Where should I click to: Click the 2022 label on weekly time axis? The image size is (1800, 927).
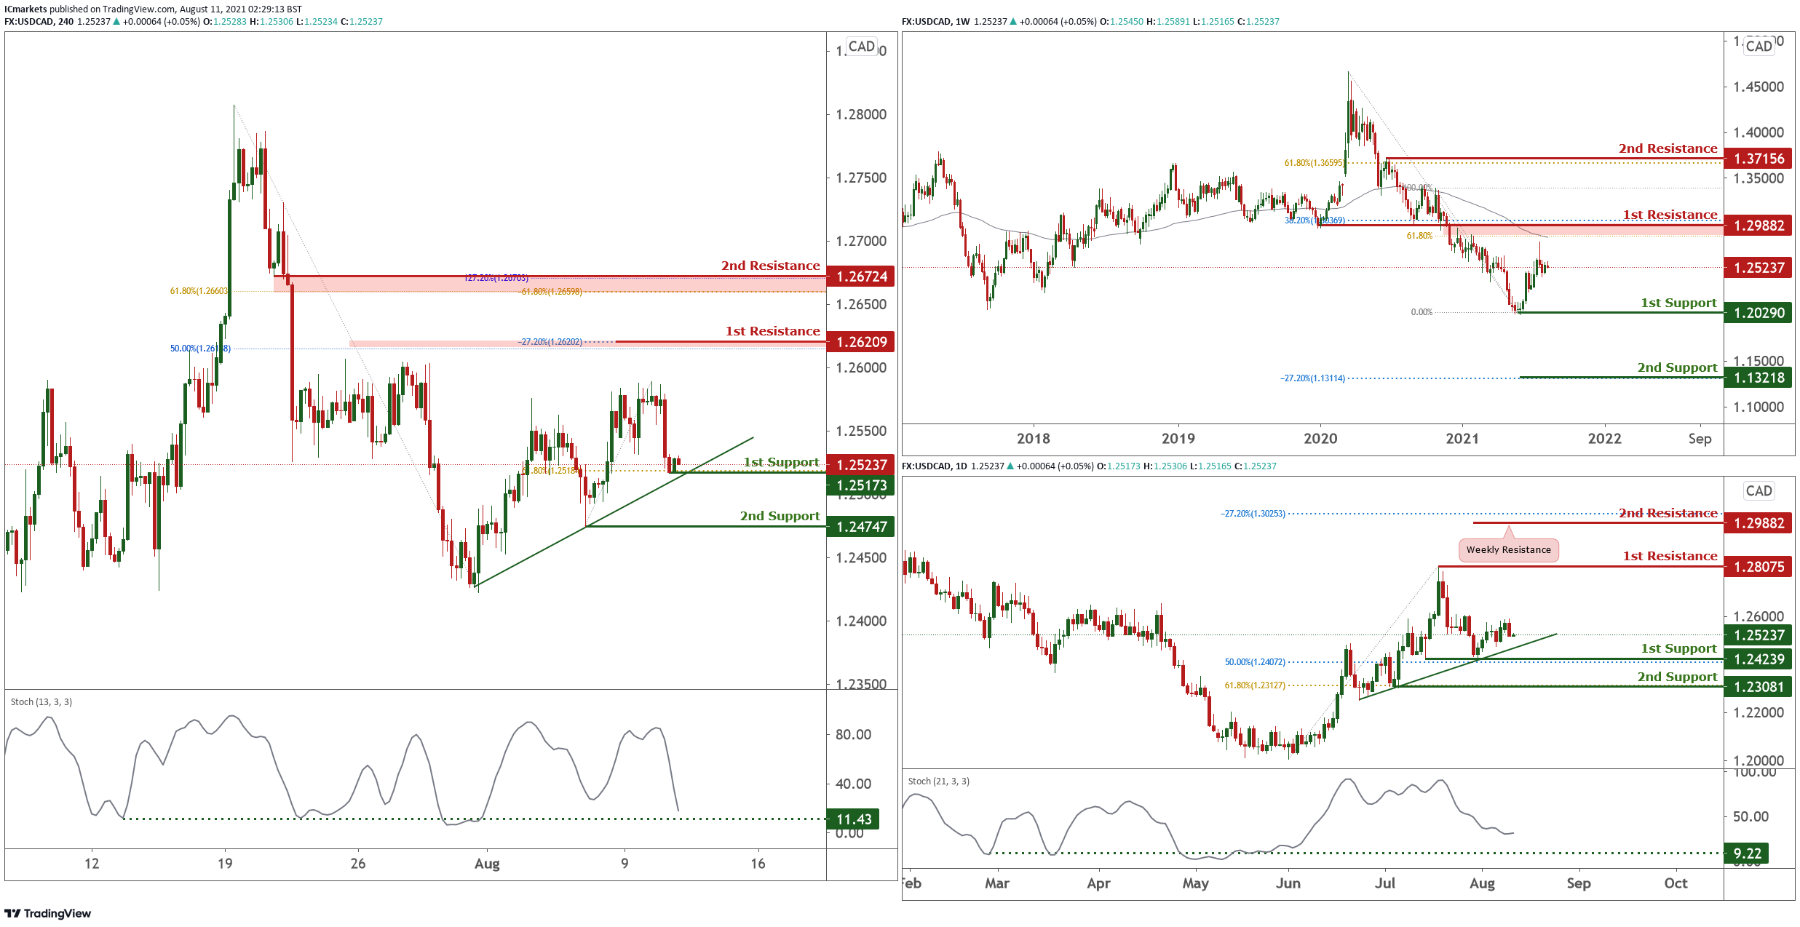1604,439
